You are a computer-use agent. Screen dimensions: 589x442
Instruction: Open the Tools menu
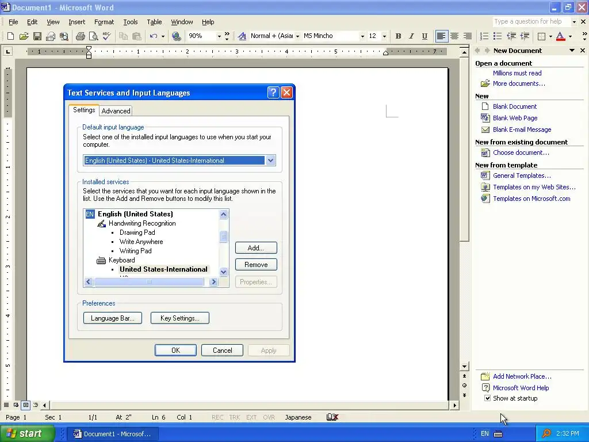click(x=131, y=22)
